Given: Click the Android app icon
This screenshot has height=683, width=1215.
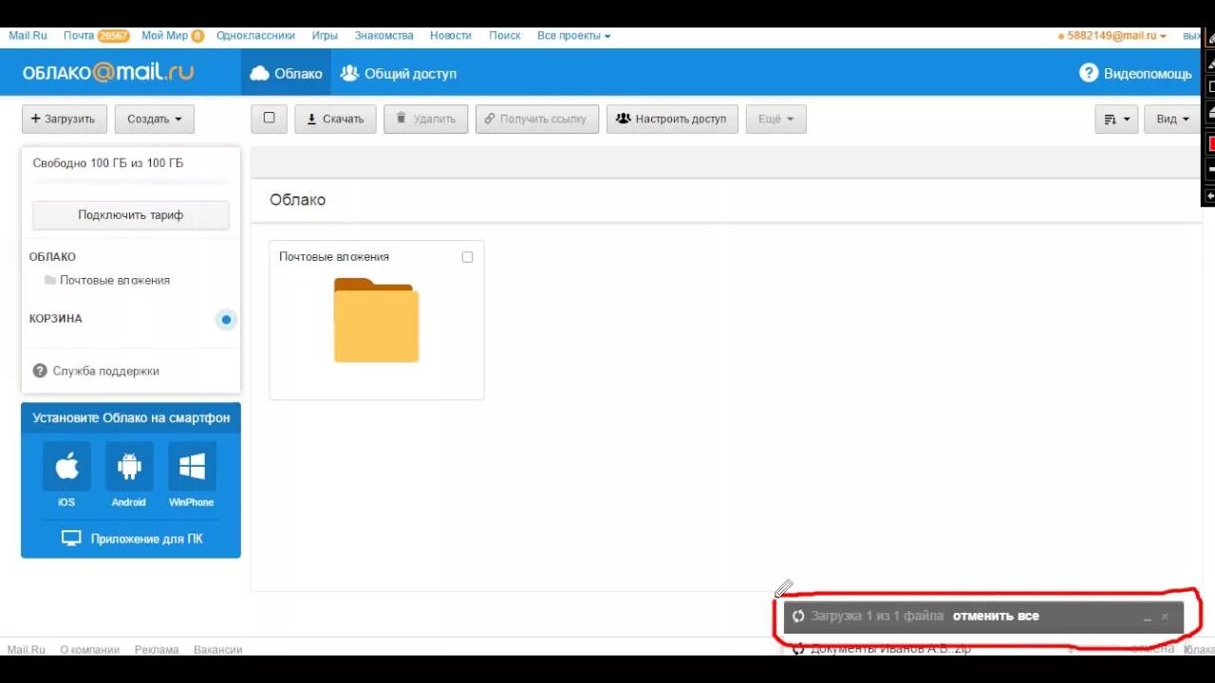Looking at the screenshot, I should [129, 466].
